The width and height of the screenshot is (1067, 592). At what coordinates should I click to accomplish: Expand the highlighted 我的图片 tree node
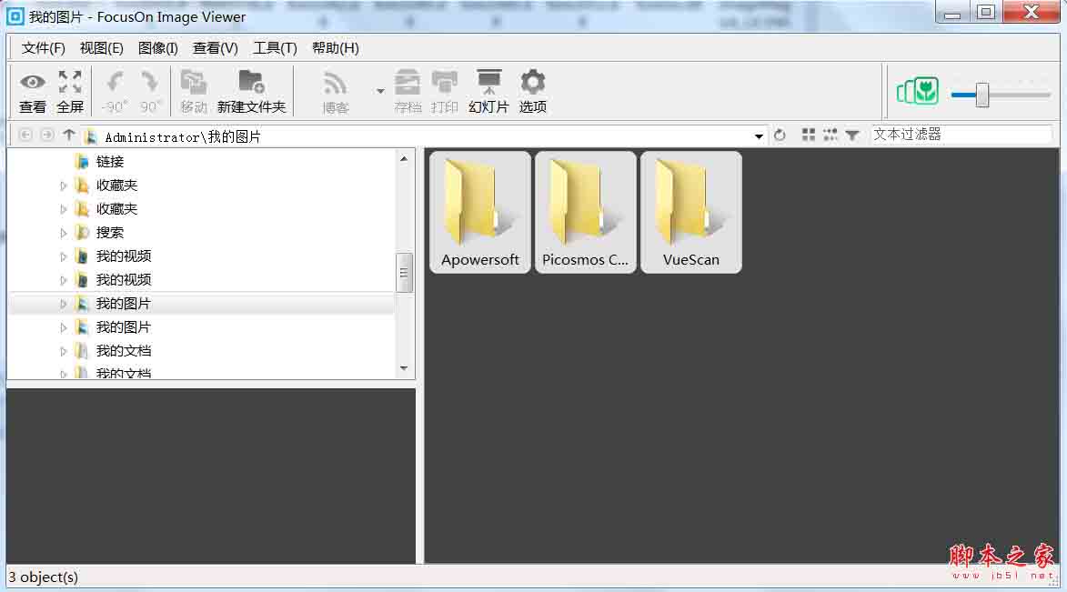64,304
